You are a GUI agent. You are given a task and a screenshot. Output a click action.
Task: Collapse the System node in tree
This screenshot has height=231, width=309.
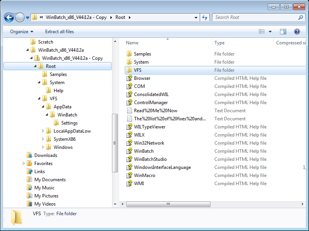(39, 83)
